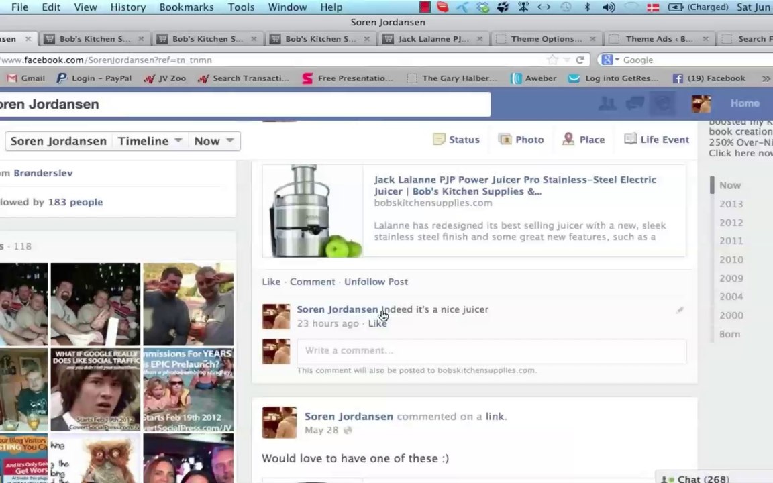Open Google search engine dropdown
Screen dimensions: 773x483
pyautogui.click(x=610, y=60)
